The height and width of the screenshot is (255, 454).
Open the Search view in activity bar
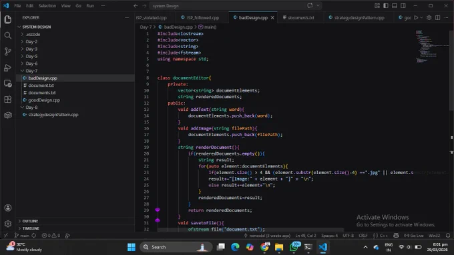(x=8, y=35)
